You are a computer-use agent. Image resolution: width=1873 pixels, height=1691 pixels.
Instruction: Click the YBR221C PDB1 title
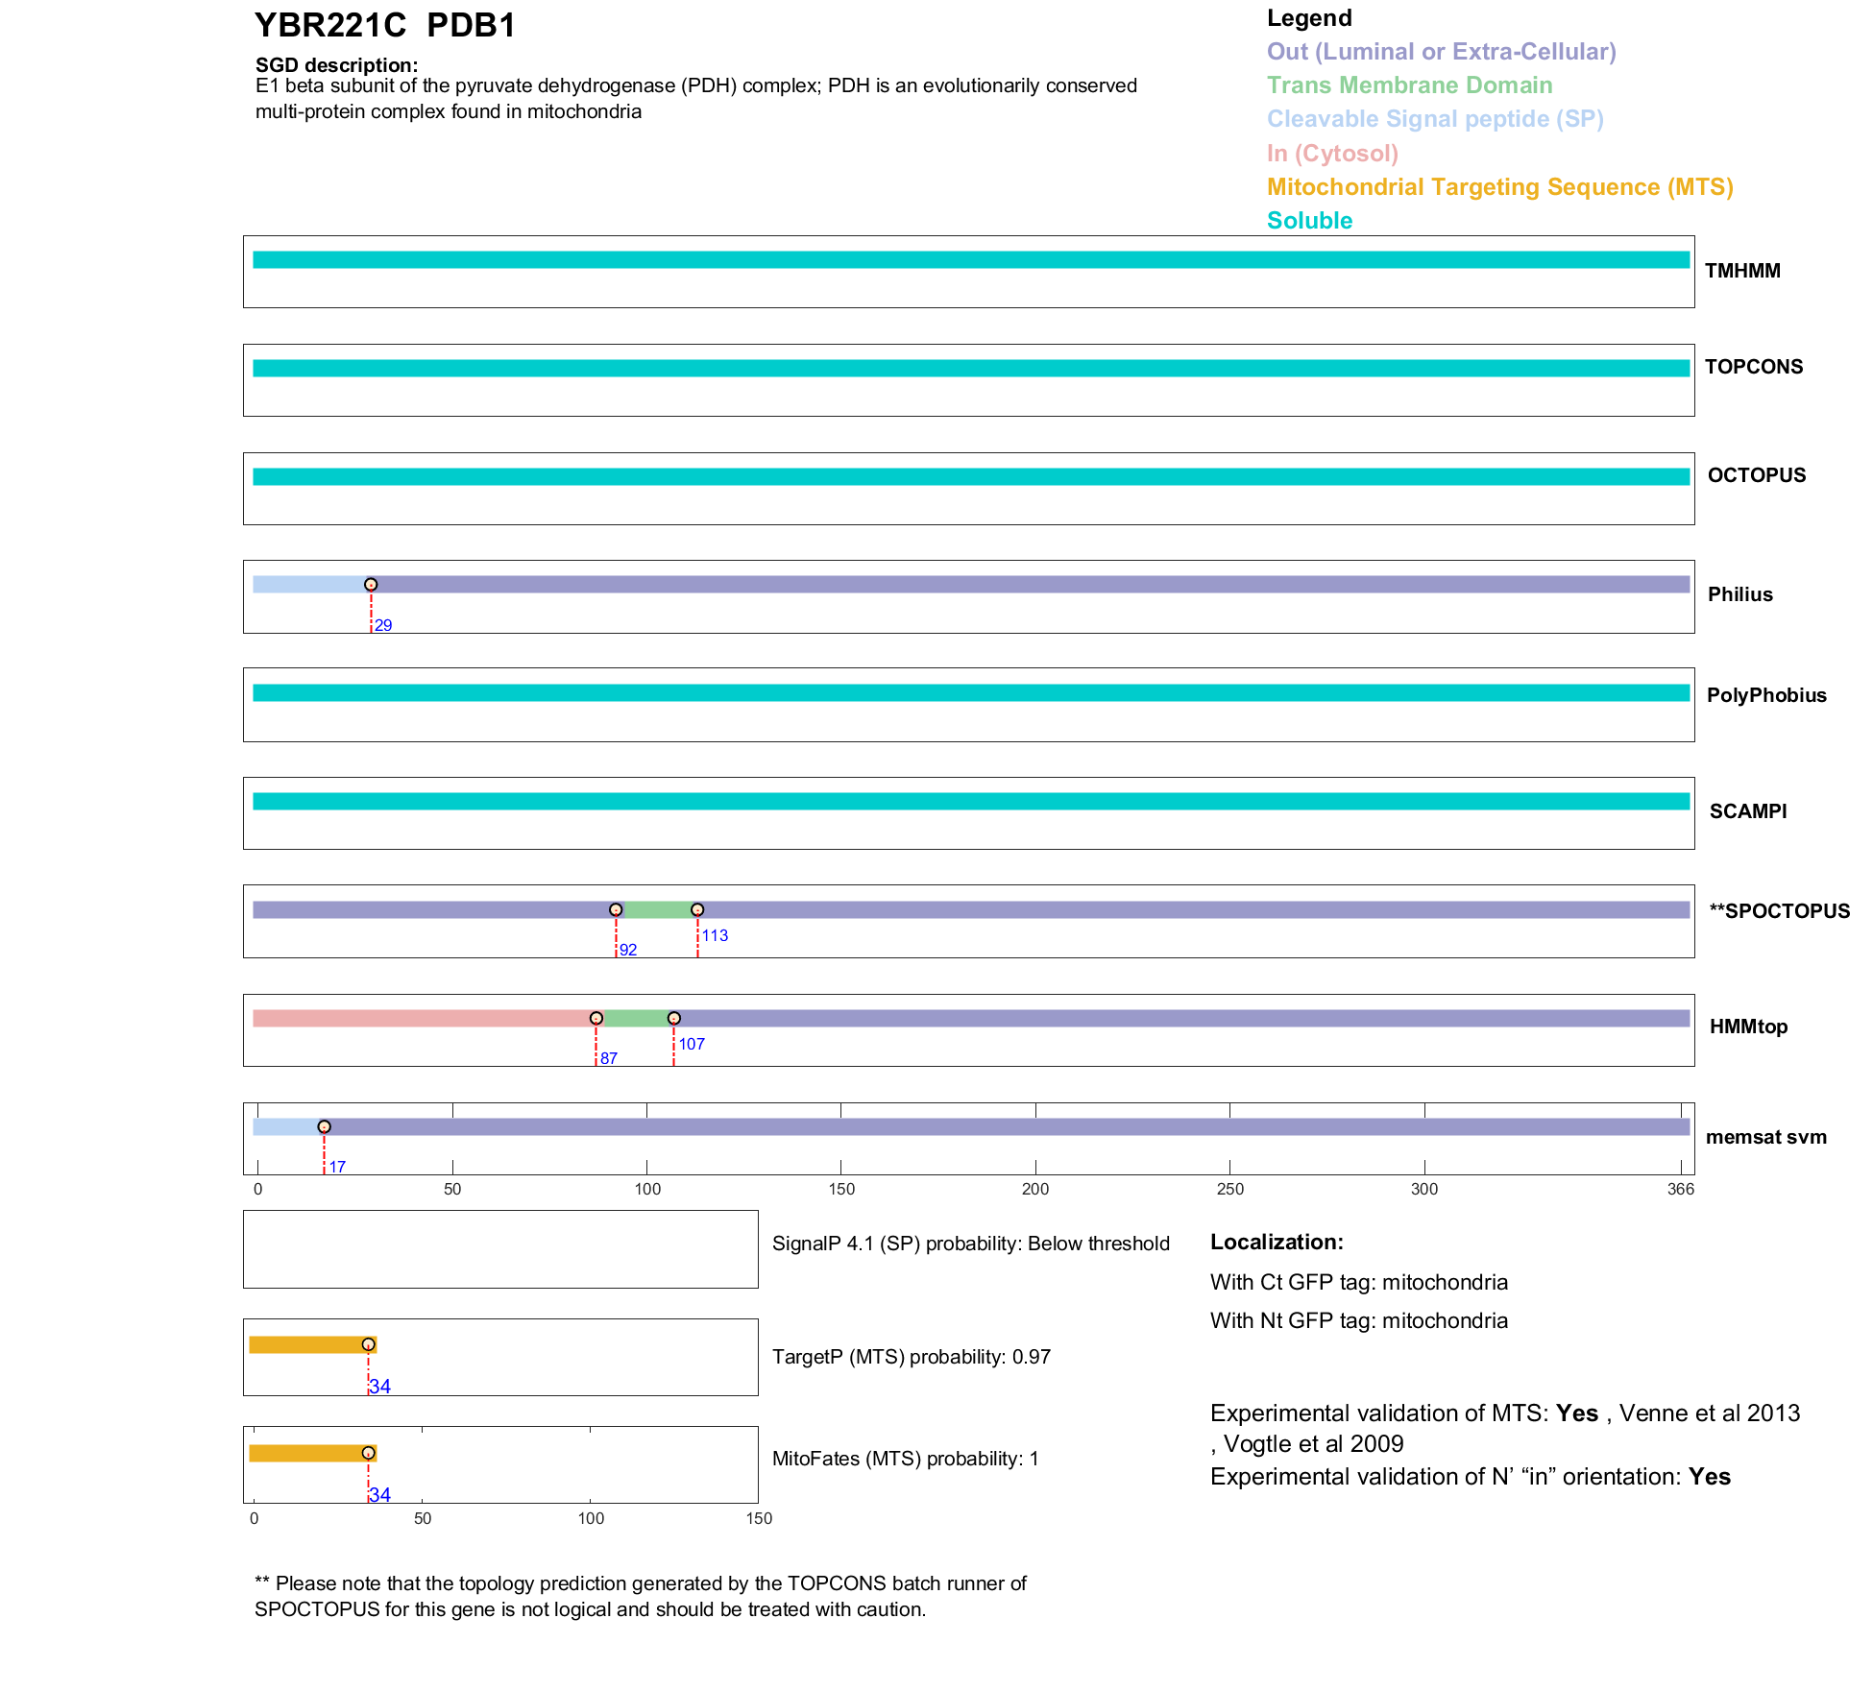[x=385, y=26]
